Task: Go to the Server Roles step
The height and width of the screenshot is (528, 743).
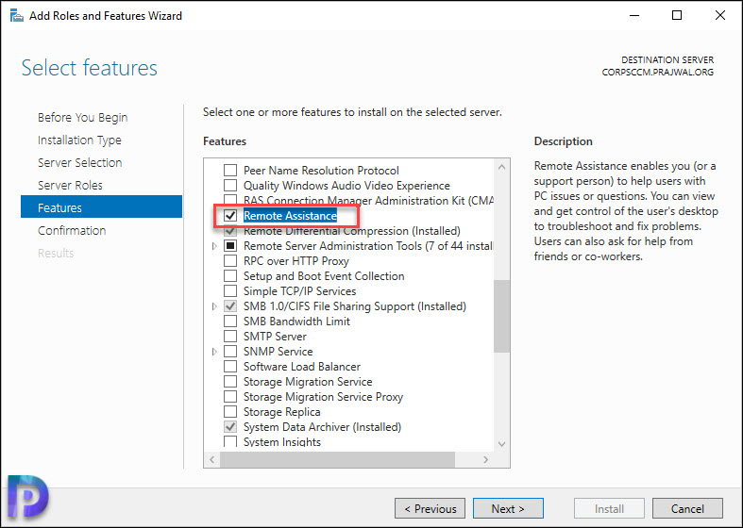Action: 70,185
